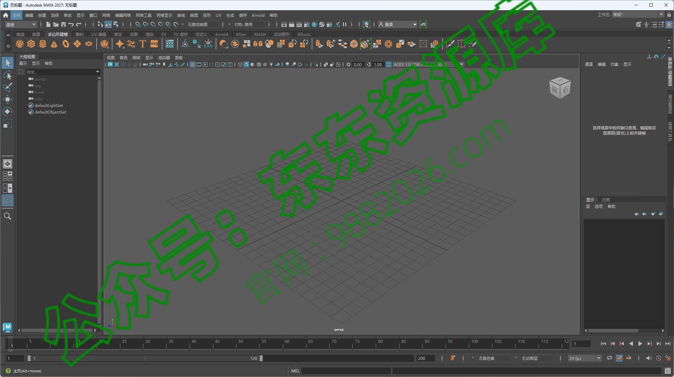
Task: Open the SVG tool from the shelf
Action: coord(154,44)
